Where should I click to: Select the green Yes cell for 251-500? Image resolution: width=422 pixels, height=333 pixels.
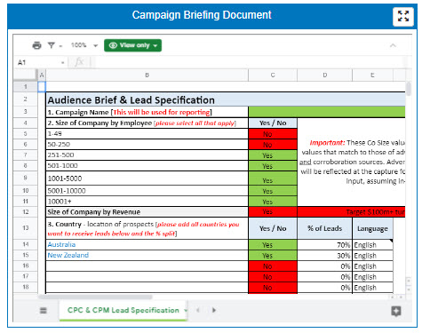point(273,155)
